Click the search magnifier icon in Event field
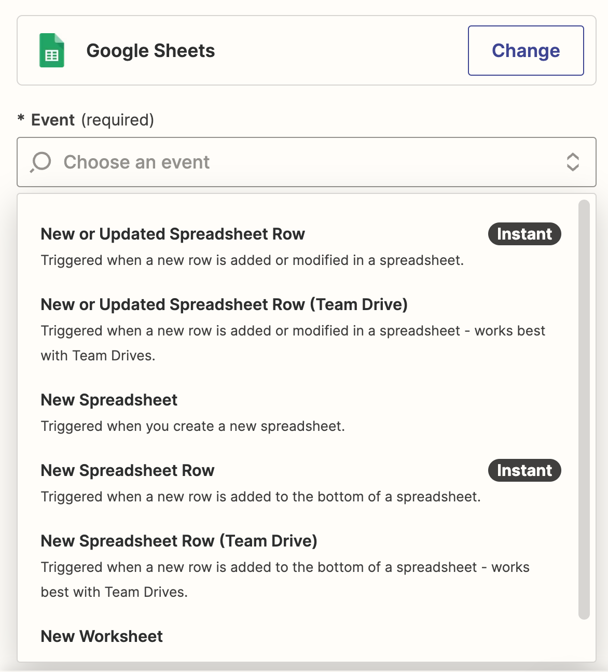 (x=40, y=162)
